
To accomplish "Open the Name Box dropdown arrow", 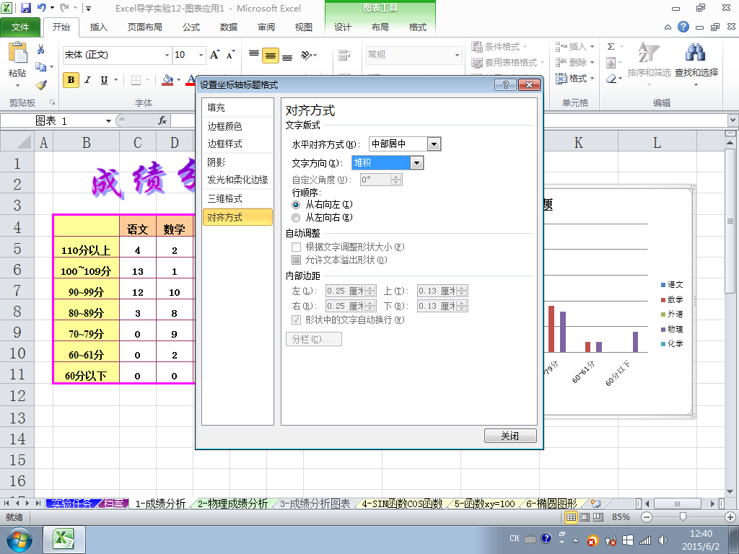I will (108, 121).
